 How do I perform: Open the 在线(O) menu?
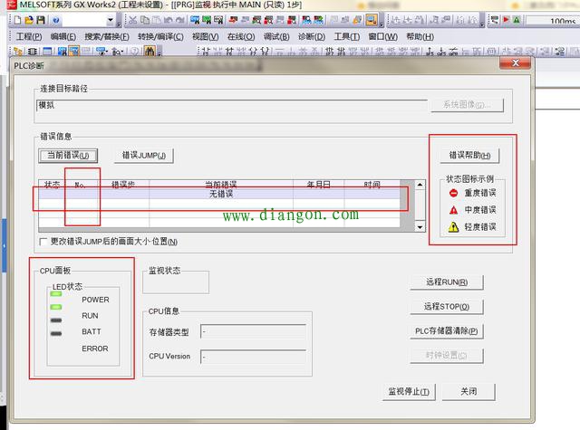(x=240, y=36)
